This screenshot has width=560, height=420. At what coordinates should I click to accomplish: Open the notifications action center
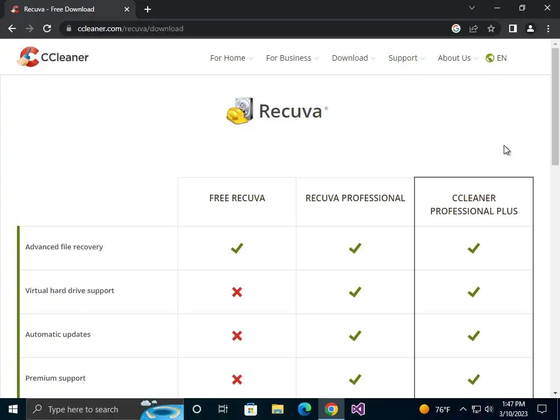pos(542,409)
